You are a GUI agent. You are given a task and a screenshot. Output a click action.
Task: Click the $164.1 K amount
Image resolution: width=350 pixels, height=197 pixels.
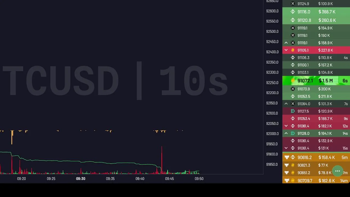point(325,134)
